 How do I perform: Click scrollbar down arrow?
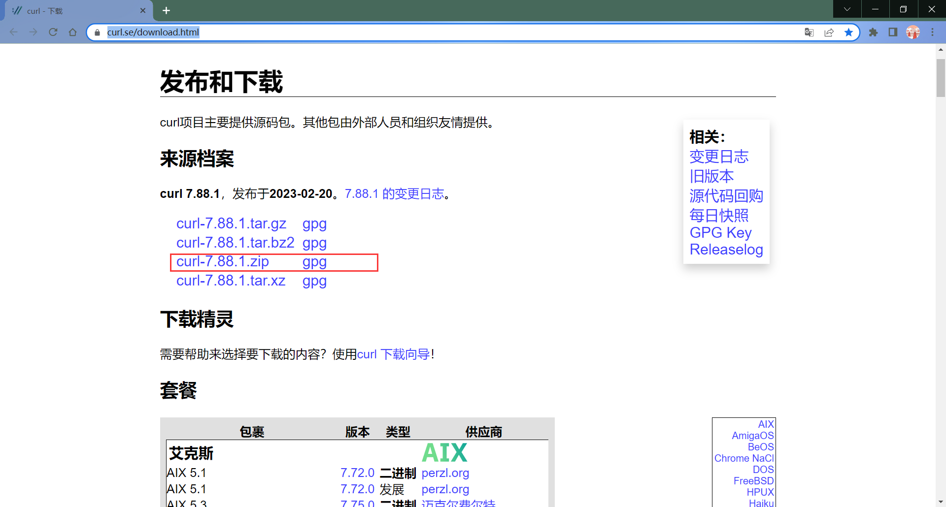coord(941,502)
